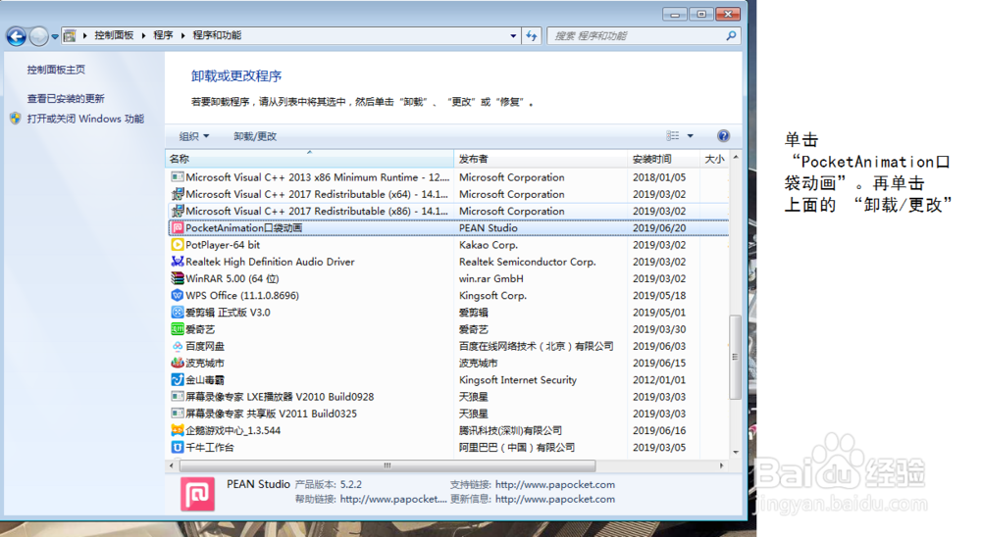Click the 卸载/更改 toolbar button
Screen dimensions: 981x537
point(255,136)
